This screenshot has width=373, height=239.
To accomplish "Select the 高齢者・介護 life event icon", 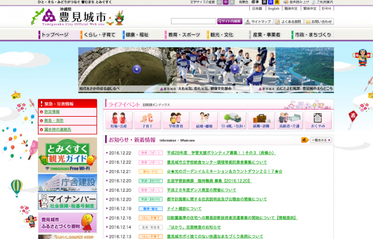I will point(290,120).
